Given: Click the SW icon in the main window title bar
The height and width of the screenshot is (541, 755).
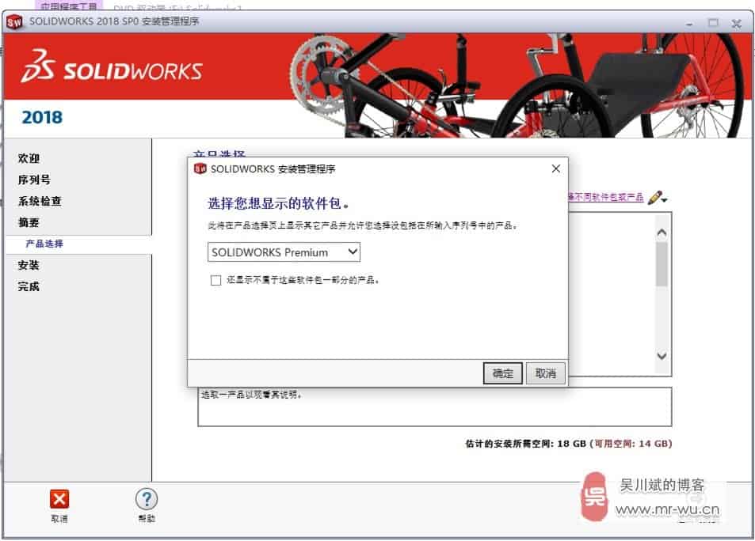Looking at the screenshot, I should tap(14, 21).
